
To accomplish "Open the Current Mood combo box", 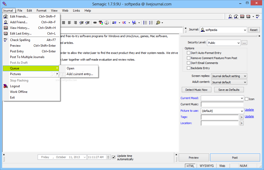I will pyautogui.click(x=242, y=98).
